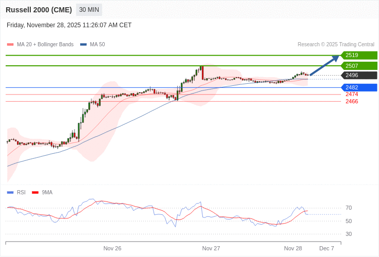This screenshot has height=257, width=379.
Task: Click the Nov 26 date marker
Action: coord(112,248)
